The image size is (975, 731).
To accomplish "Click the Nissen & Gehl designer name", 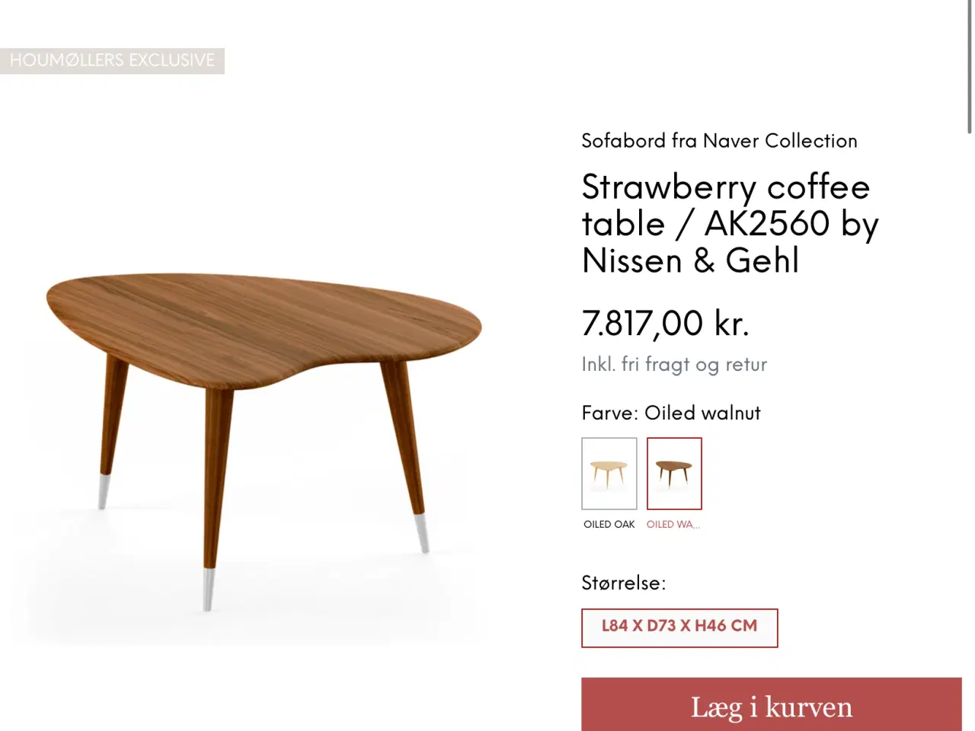I will [690, 261].
